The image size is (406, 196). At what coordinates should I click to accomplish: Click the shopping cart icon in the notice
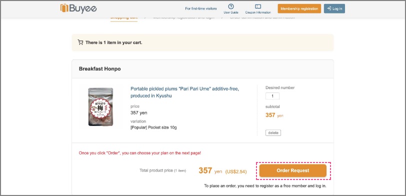click(x=80, y=42)
